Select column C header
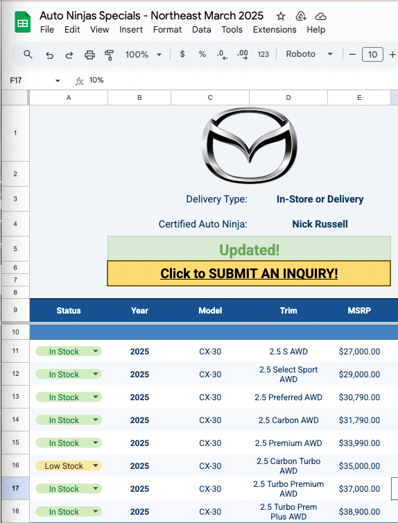 point(210,98)
